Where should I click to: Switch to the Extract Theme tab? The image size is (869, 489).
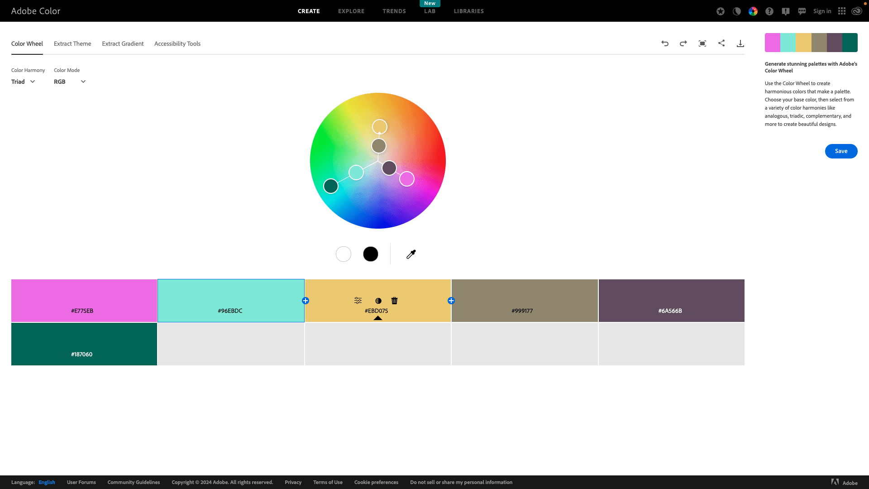(x=72, y=43)
